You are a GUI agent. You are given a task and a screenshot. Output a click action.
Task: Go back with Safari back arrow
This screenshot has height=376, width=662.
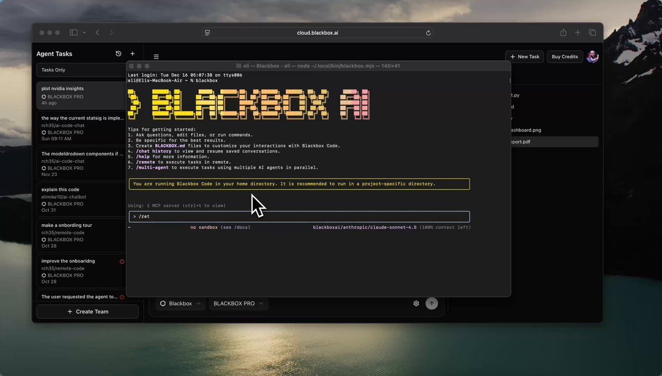coord(98,33)
